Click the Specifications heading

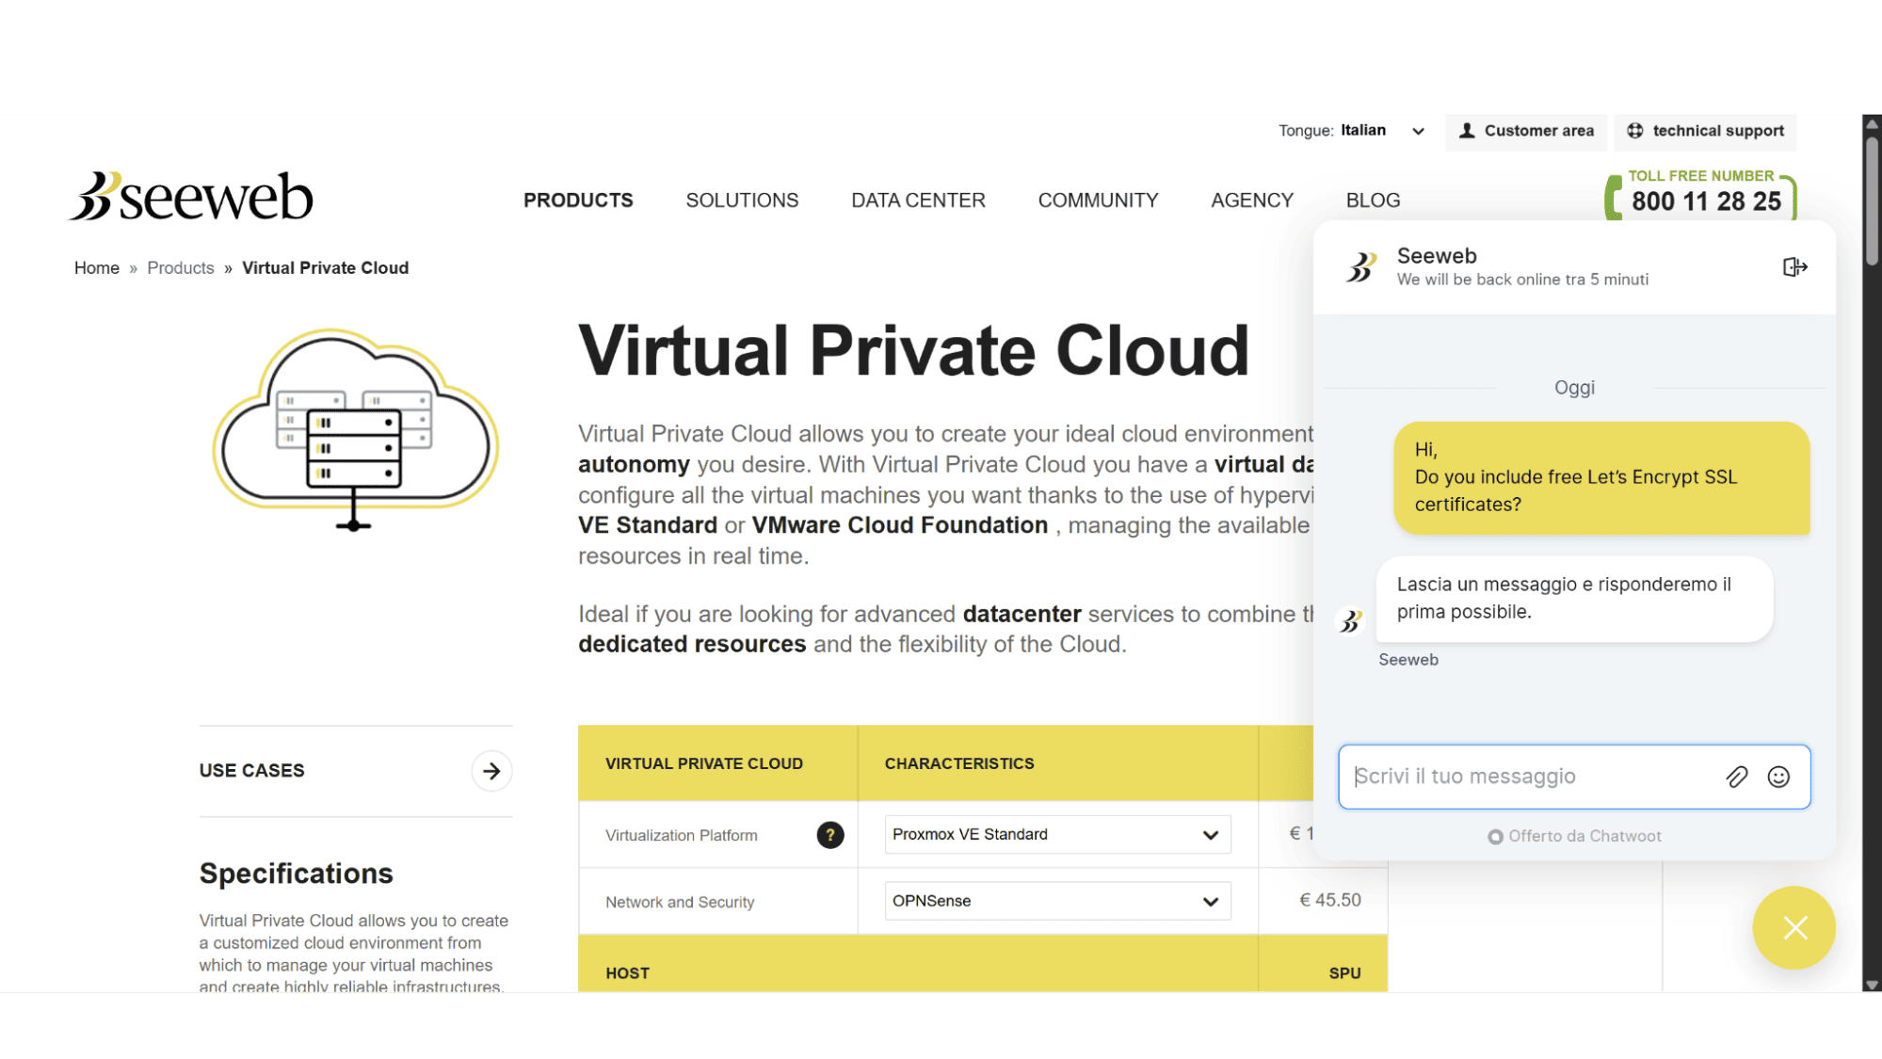tap(297, 874)
